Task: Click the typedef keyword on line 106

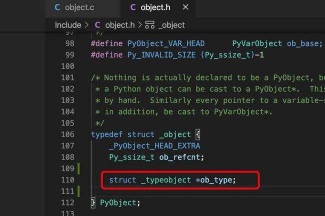Action: coord(106,134)
